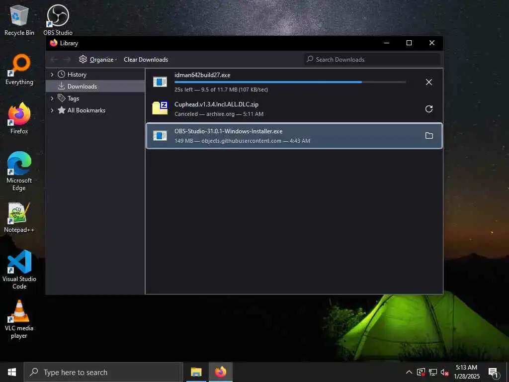
Task: Click the Search Downloads field
Action: (372, 60)
